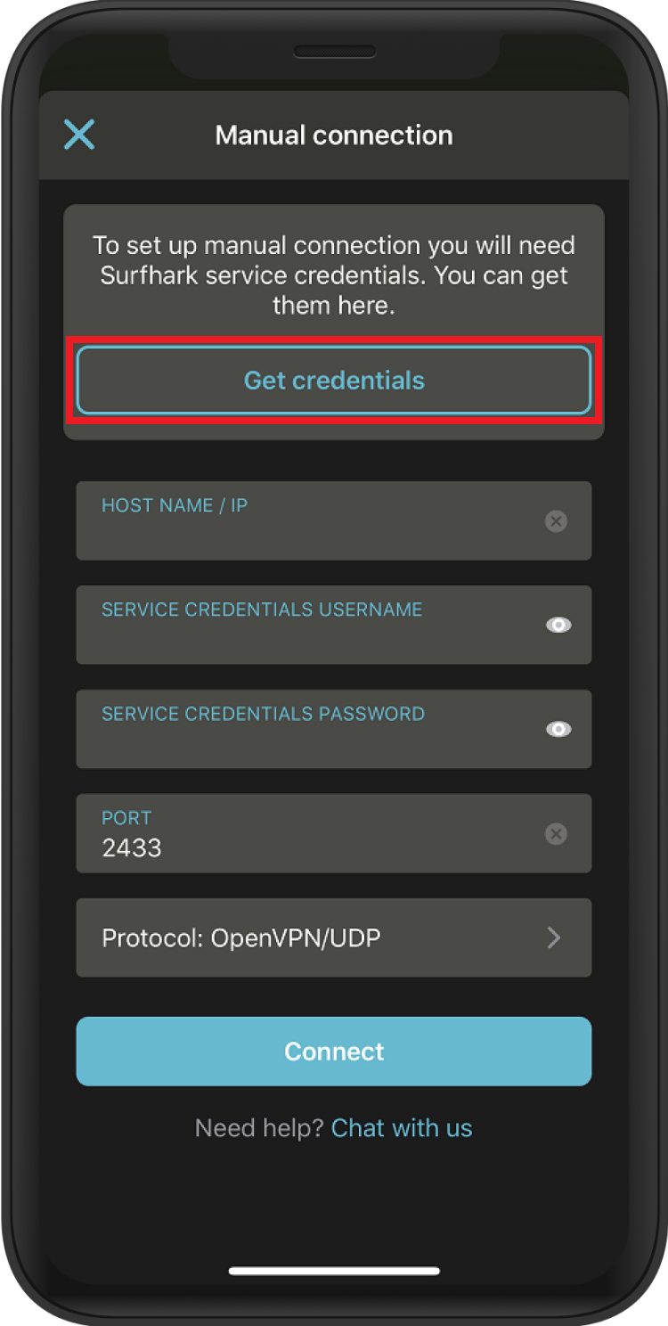Open protocol selection via the right arrow
This screenshot has height=1326, width=668.
554,937
